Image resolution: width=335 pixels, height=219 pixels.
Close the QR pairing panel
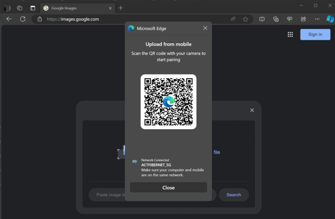[x=205, y=28]
